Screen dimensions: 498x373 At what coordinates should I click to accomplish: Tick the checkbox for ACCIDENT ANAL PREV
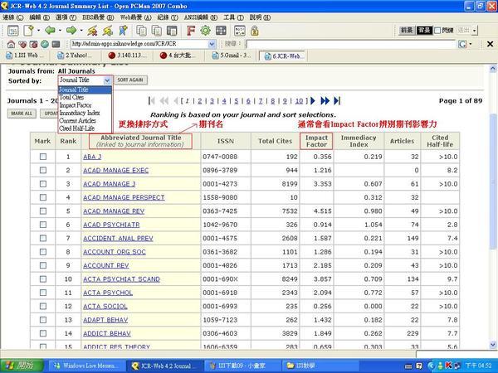point(43,238)
